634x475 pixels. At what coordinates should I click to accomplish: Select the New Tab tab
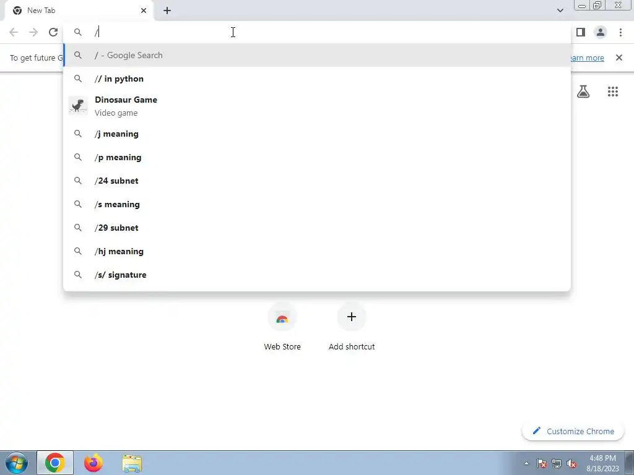click(x=79, y=11)
